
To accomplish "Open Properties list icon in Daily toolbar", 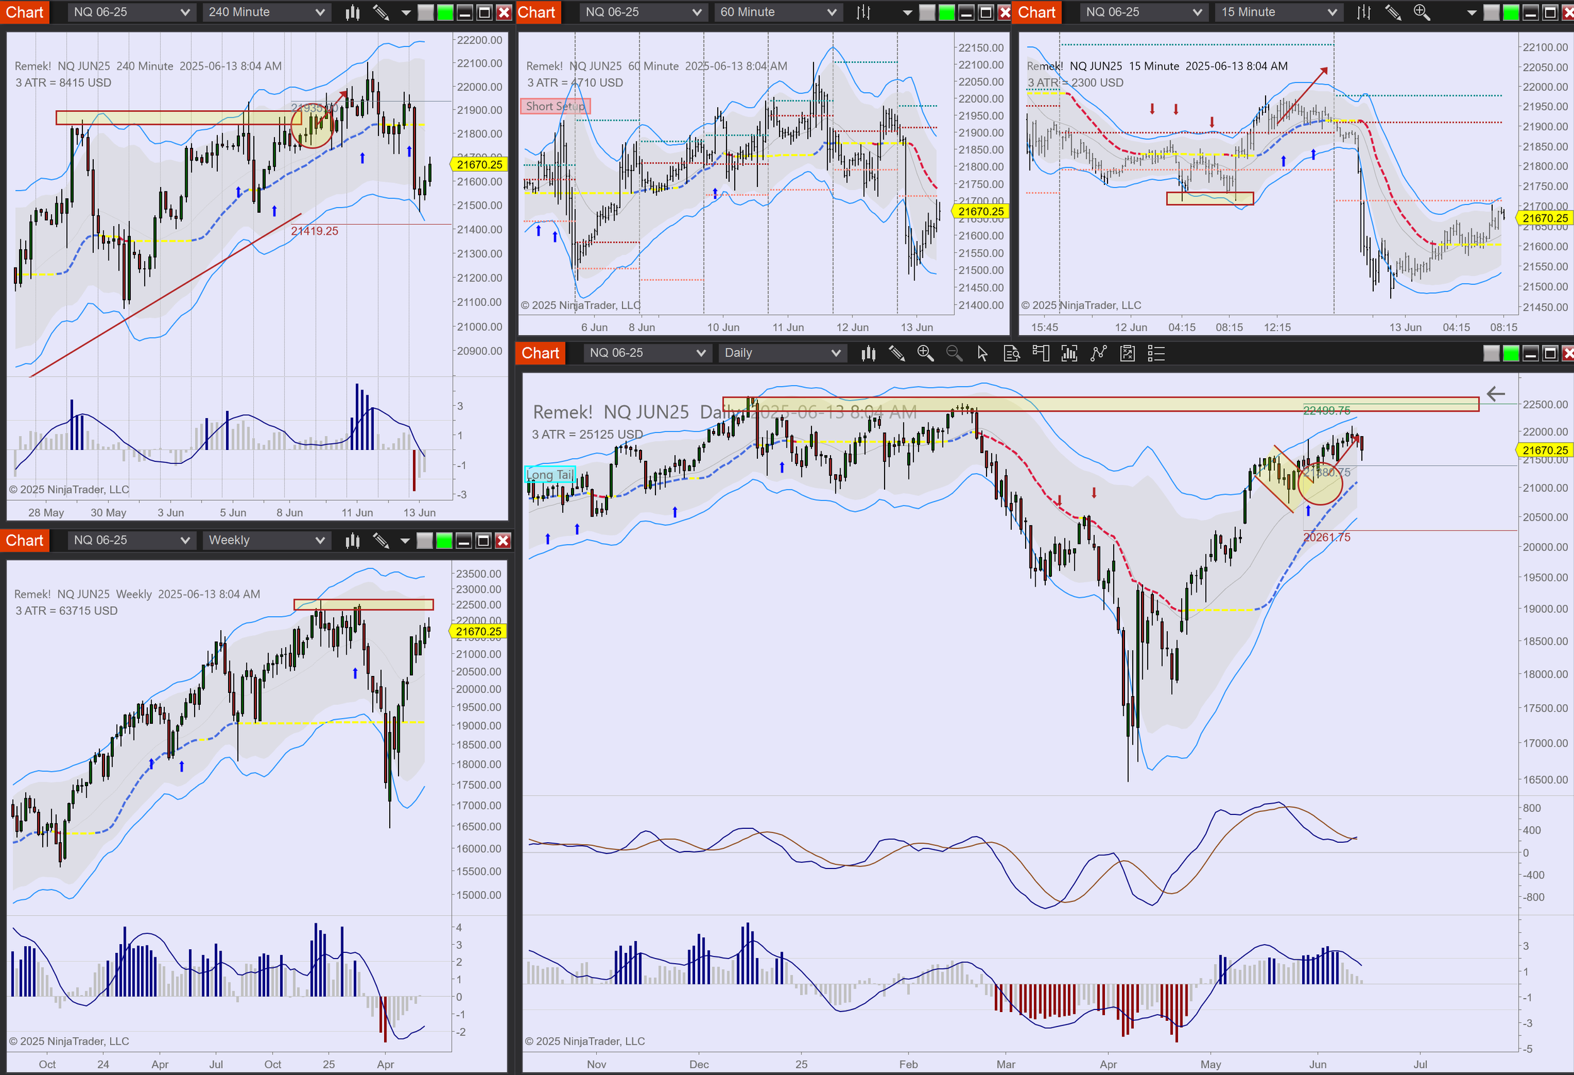I will (x=1156, y=353).
